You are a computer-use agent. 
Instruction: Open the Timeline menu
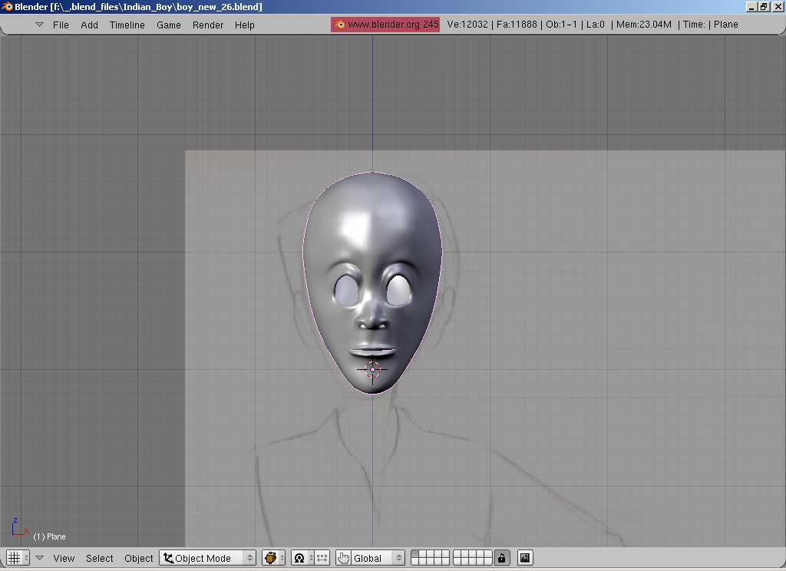pyautogui.click(x=127, y=25)
